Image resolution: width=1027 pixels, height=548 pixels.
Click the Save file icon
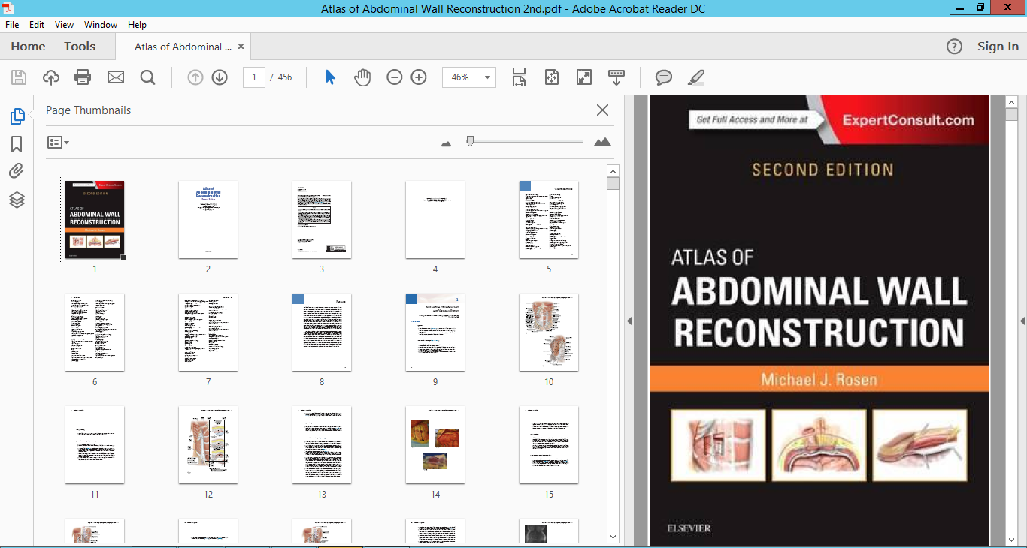[x=19, y=77]
